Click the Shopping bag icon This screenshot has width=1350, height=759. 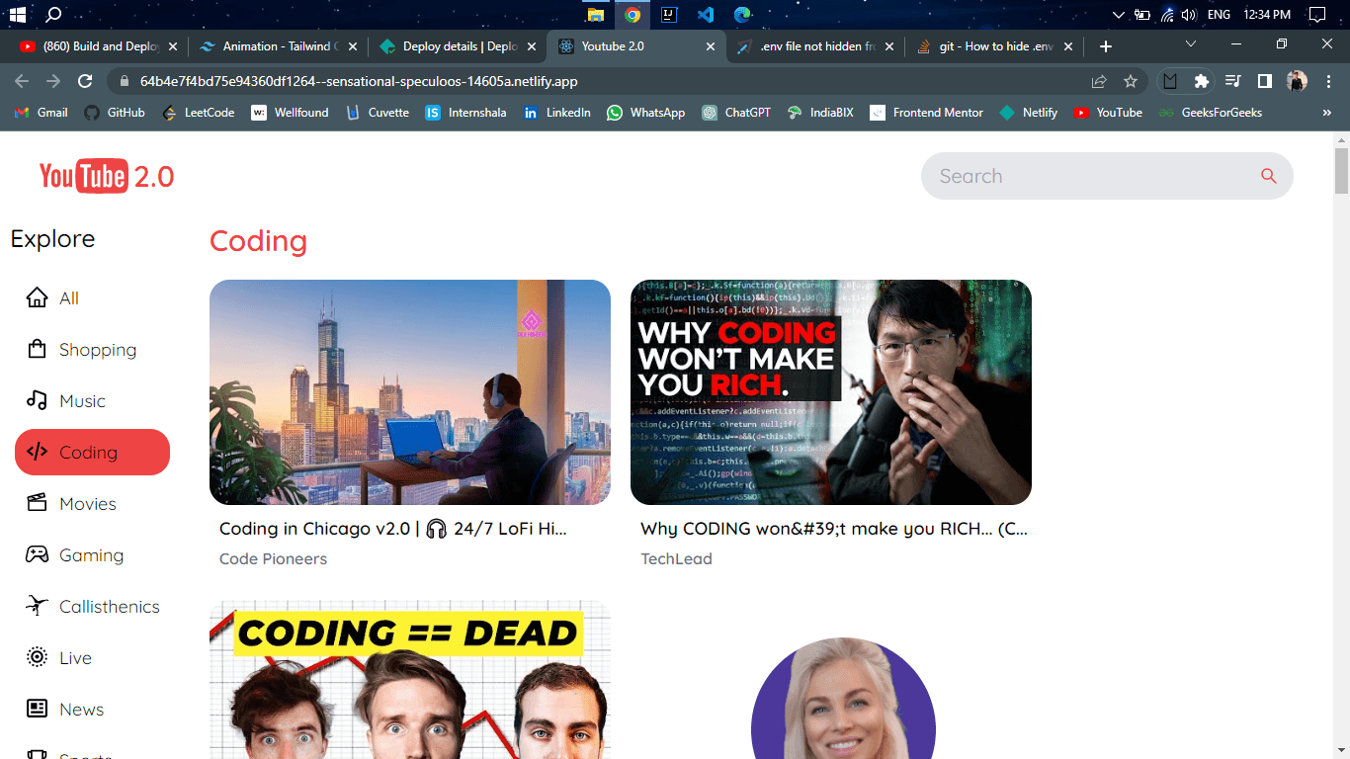[x=37, y=349]
